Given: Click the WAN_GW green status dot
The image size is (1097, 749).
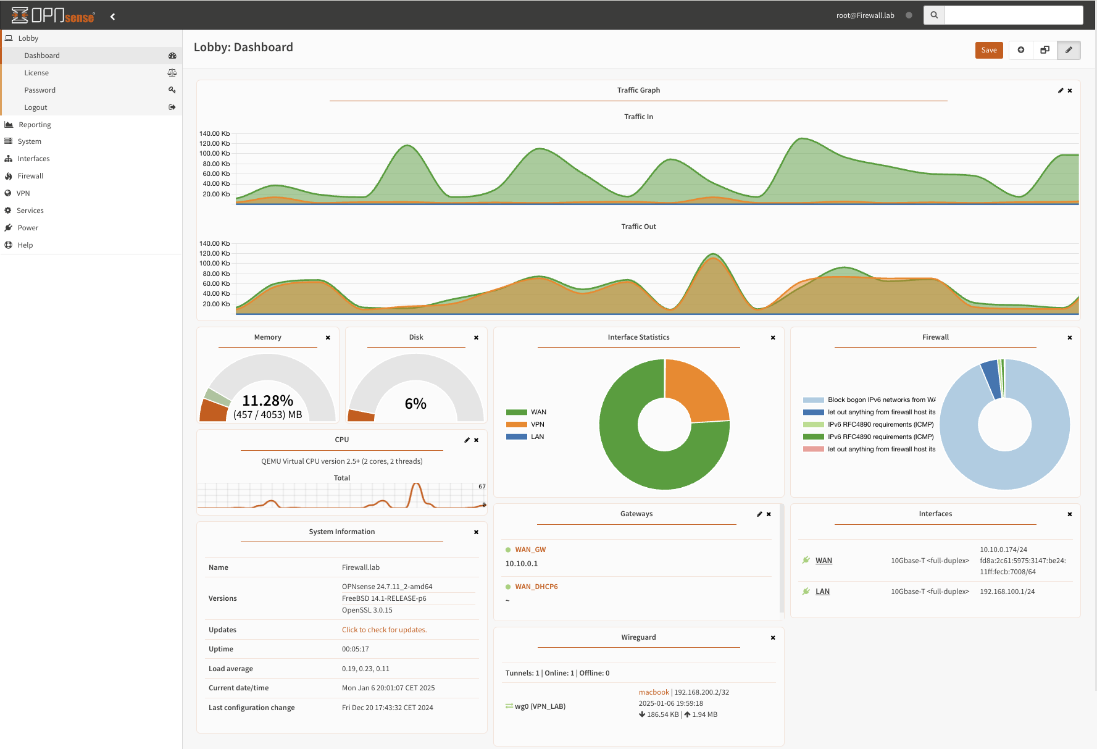Looking at the screenshot, I should (x=508, y=550).
